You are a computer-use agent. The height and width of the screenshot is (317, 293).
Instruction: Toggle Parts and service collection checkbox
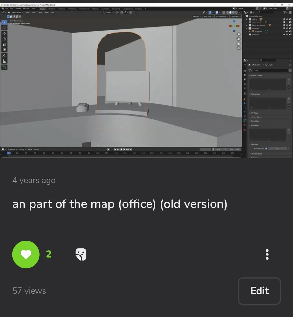coord(284,25)
